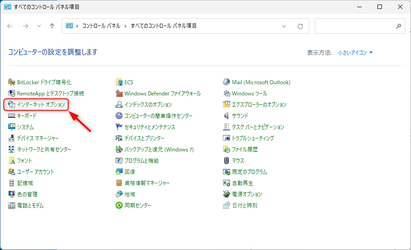Click the up one level arrow button
The height and width of the screenshot is (250, 411).
pyautogui.click(x=52, y=26)
